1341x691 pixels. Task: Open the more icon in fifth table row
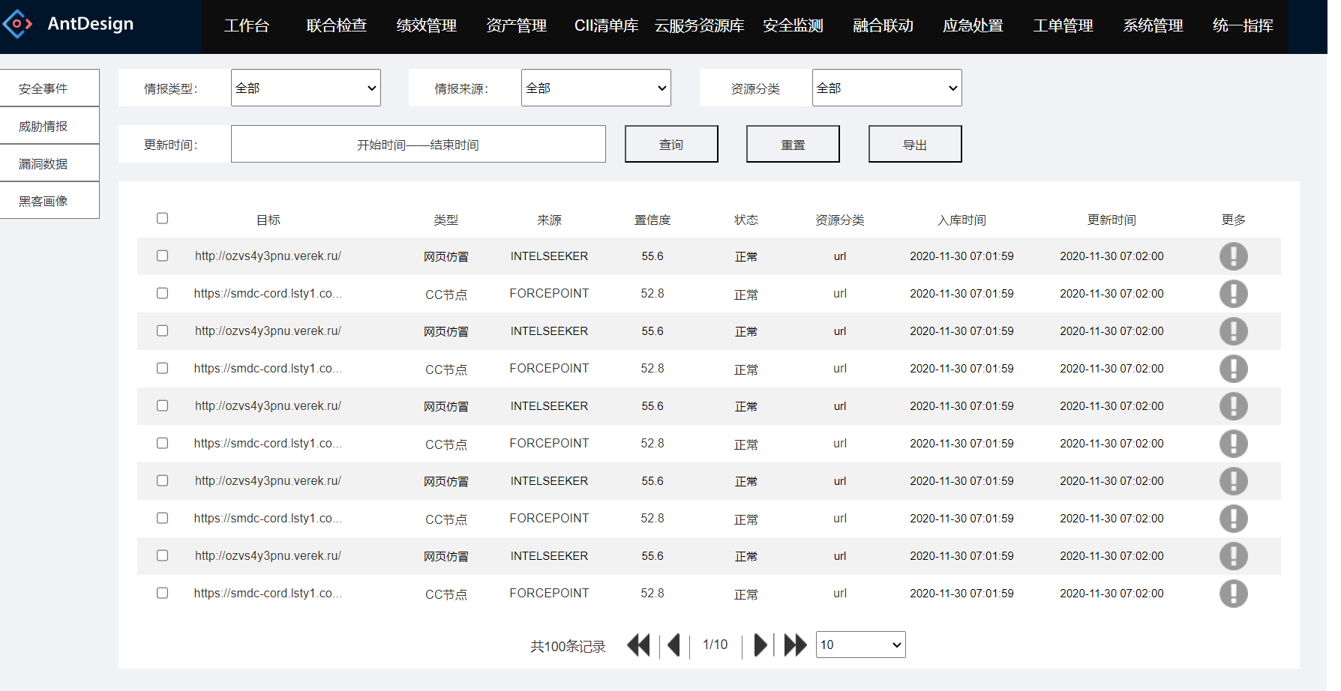point(1233,406)
